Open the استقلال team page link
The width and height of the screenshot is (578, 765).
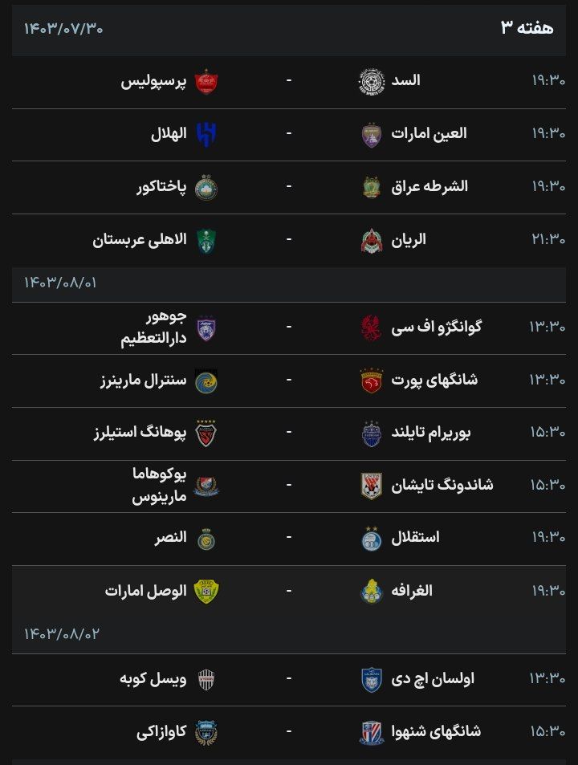coord(414,538)
